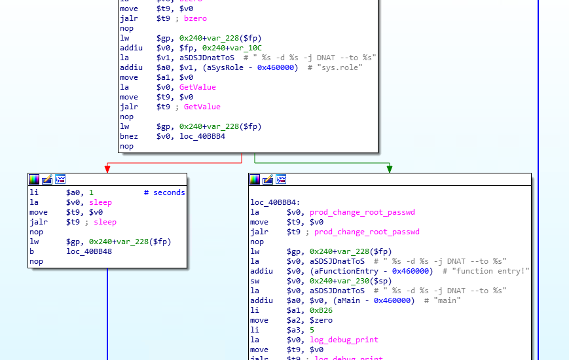Screen dimensions: 569x360
Task: Click the group nodes icon in the sleep block
Action: click(60, 179)
